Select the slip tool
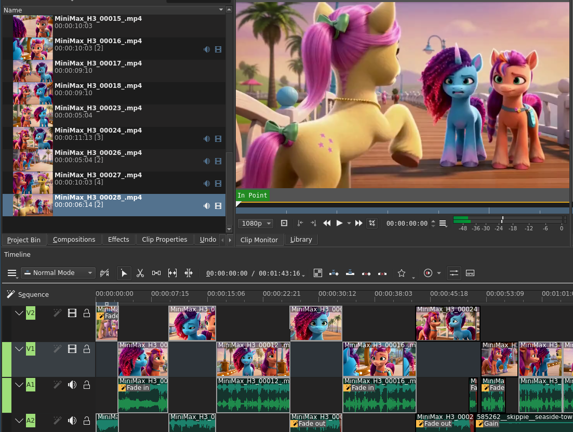The image size is (573, 432). pyautogui.click(x=172, y=273)
